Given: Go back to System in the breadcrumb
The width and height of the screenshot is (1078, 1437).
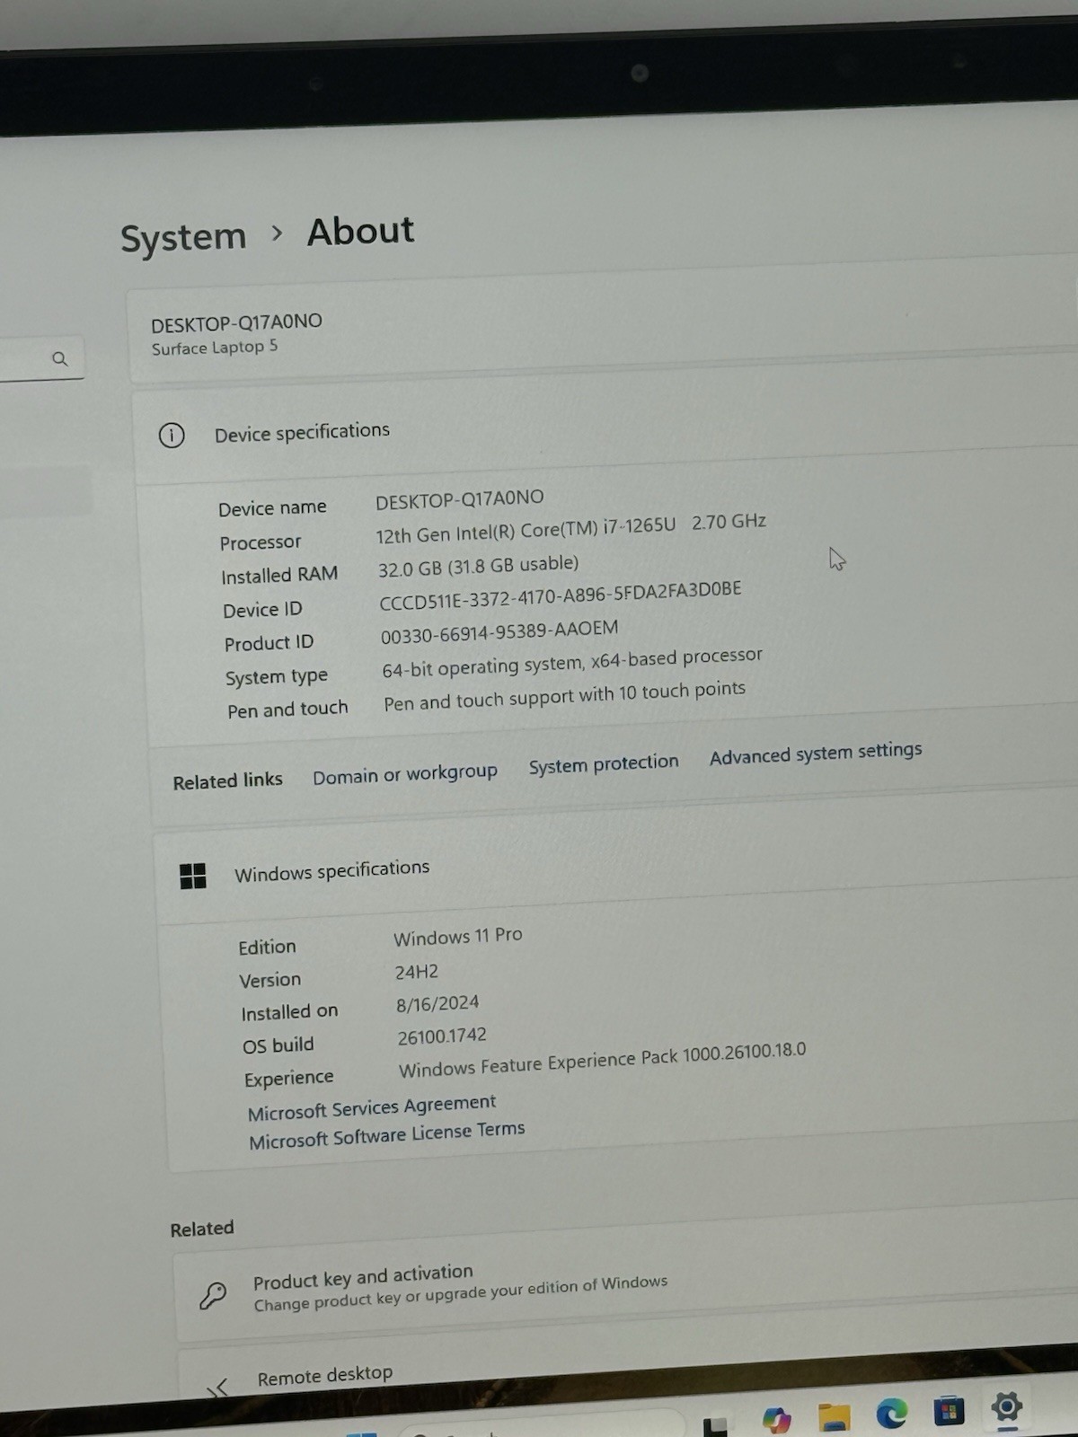Looking at the screenshot, I should (183, 238).
